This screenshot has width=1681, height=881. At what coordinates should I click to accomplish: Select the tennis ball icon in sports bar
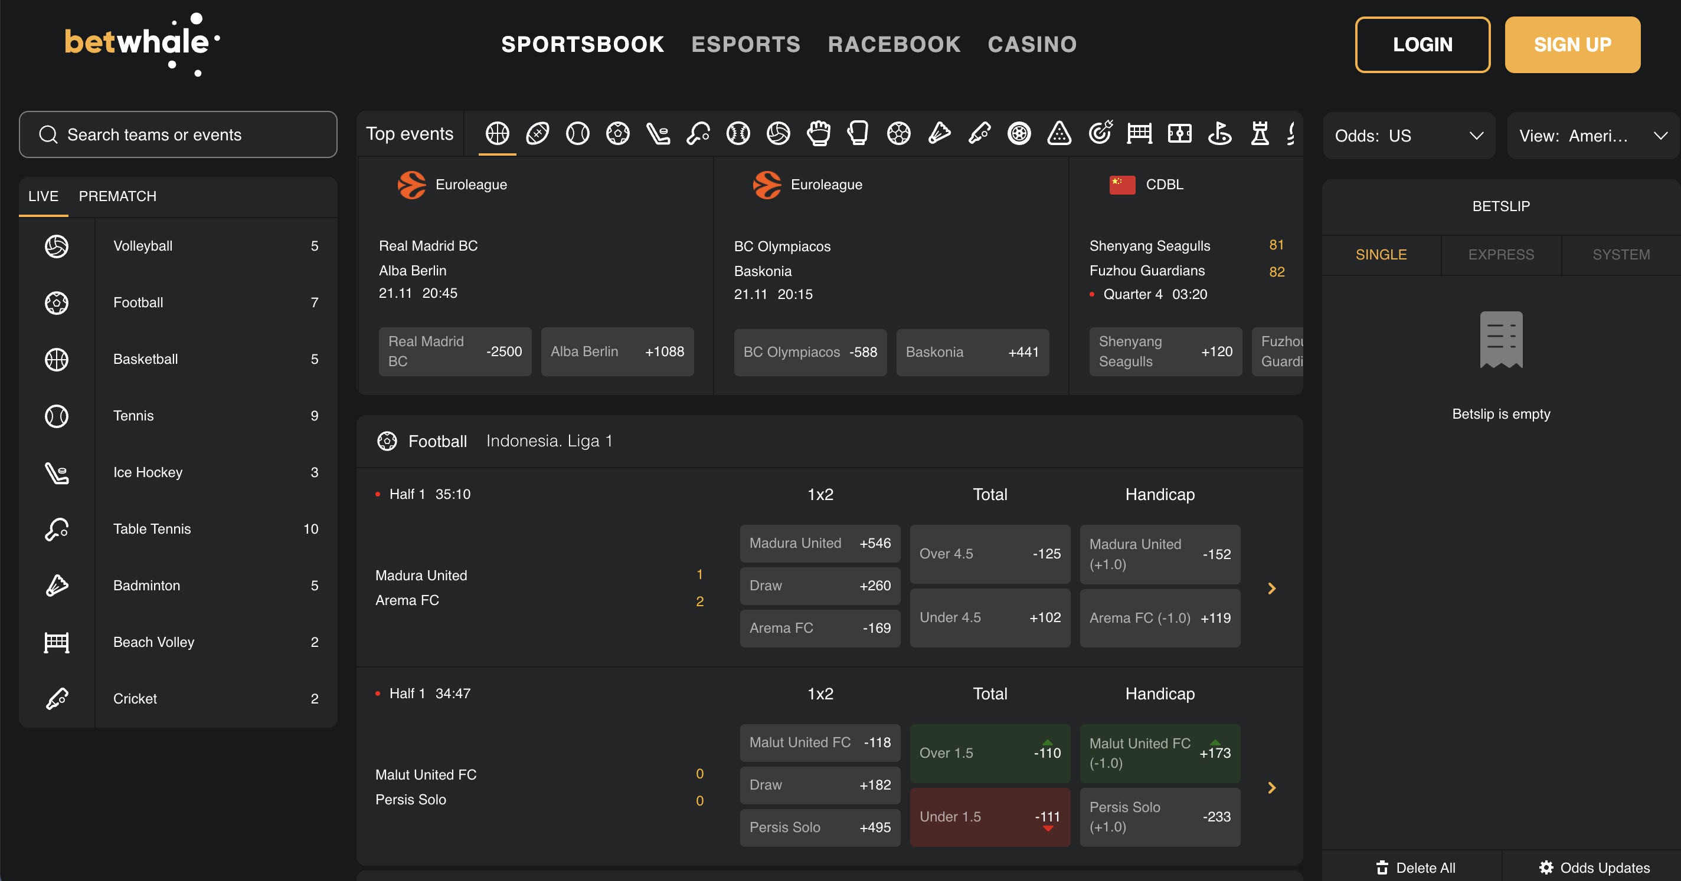pos(577,134)
